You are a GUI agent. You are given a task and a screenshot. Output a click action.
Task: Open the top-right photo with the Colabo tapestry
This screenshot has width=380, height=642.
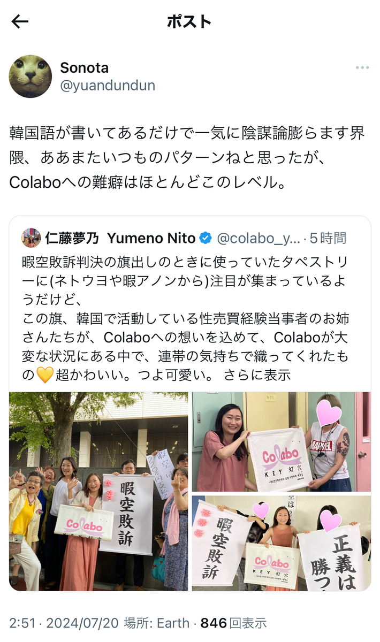pos(282,442)
